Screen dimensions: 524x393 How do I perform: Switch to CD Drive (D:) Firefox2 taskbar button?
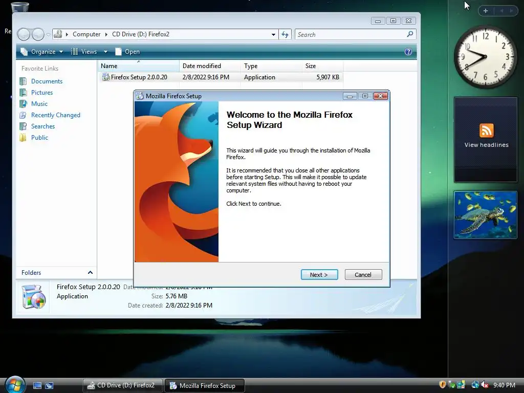tap(123, 386)
